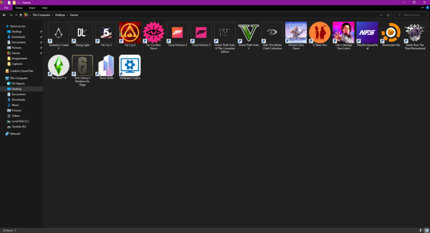
Task: Navigate to This Computer in breadcrumb
Action: [41, 15]
